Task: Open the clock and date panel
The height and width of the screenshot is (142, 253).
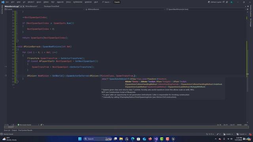Action: tap(239, 139)
